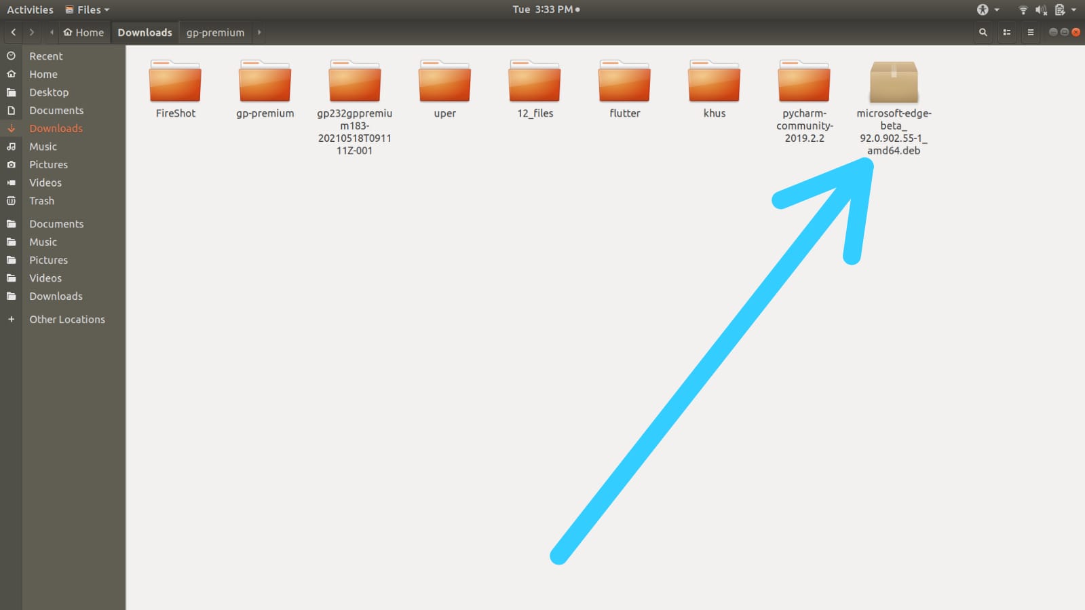Open the bookmarked Pictures folder
1085x610 pixels.
coord(62,260)
